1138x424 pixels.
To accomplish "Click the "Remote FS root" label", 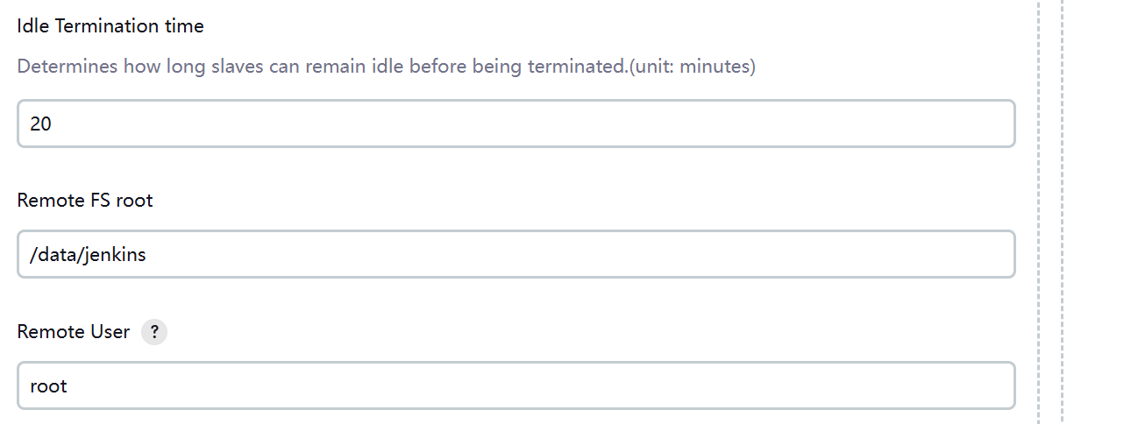I will click(85, 201).
